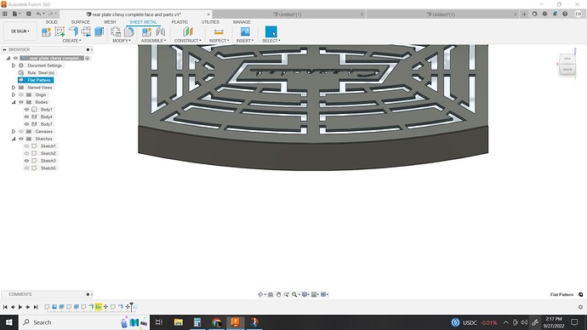587x330 pixels.
Task: Open the DESIGN workspace dropdown
Action: click(20, 31)
